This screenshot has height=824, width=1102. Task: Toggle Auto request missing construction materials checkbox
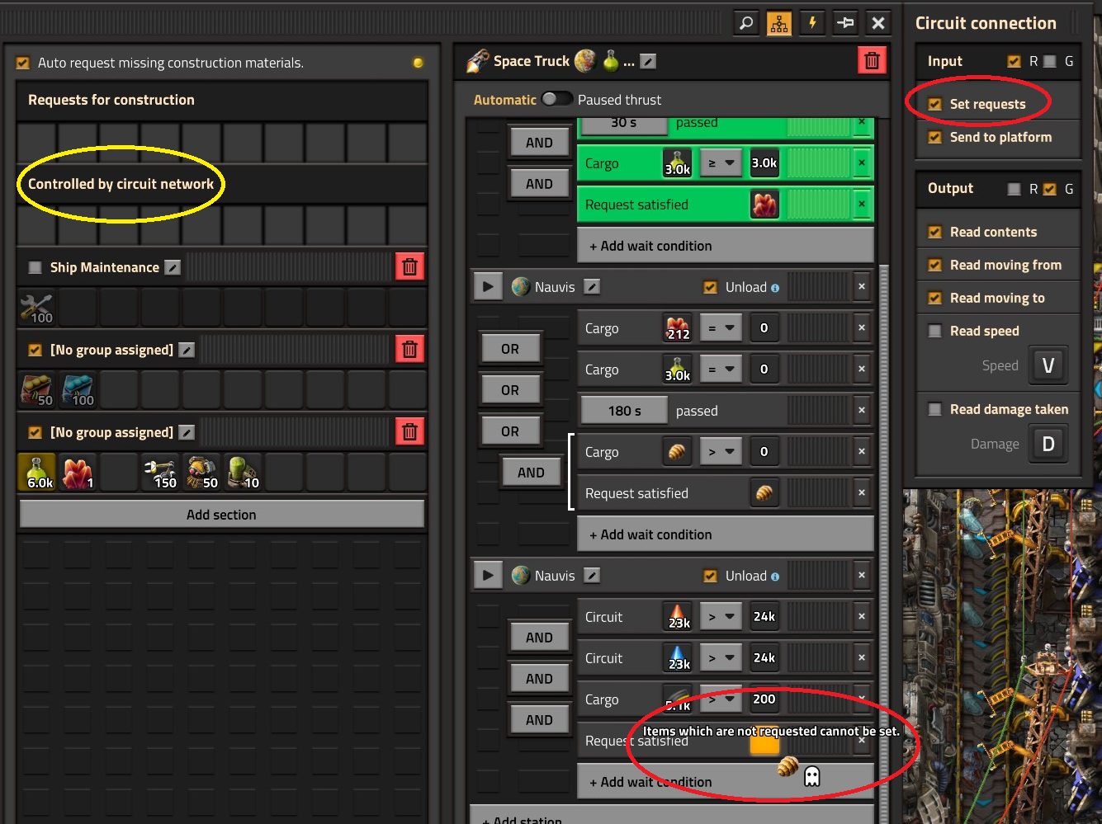(x=23, y=63)
